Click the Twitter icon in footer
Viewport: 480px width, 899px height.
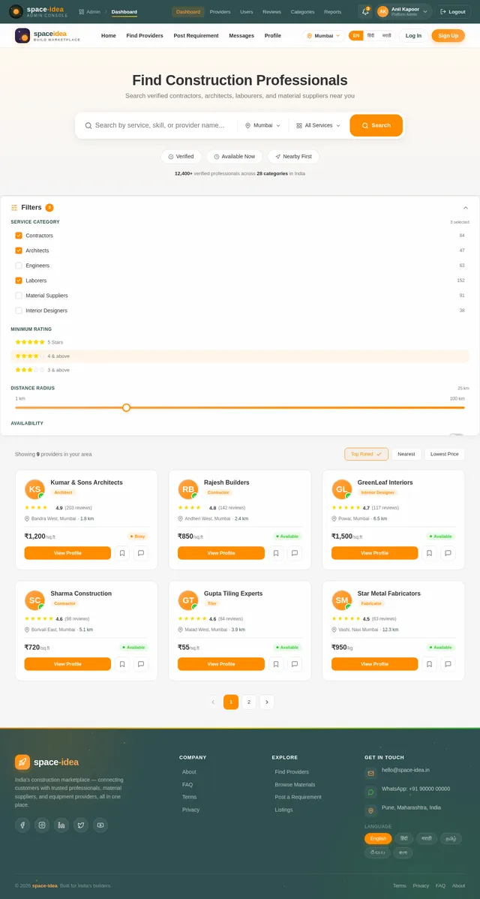[81, 825]
